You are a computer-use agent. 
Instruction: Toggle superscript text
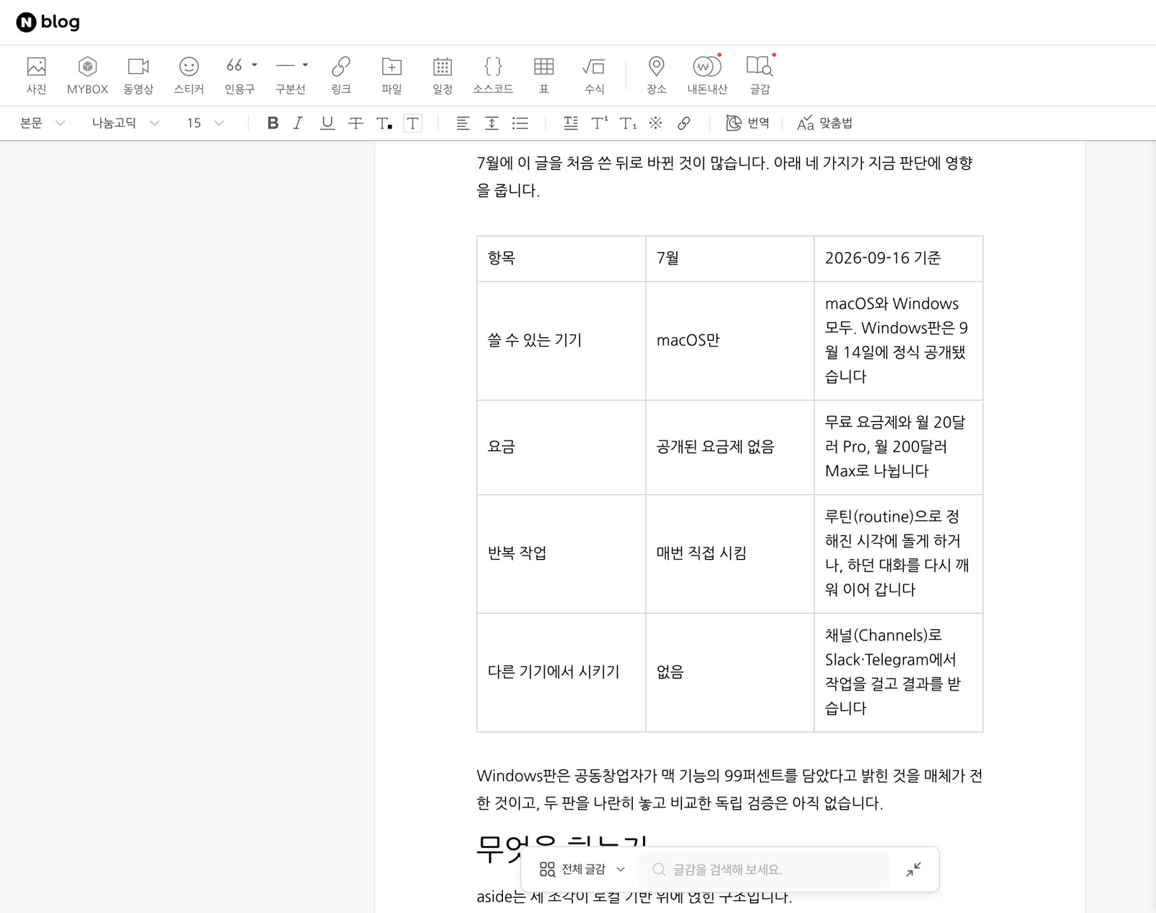tap(600, 124)
